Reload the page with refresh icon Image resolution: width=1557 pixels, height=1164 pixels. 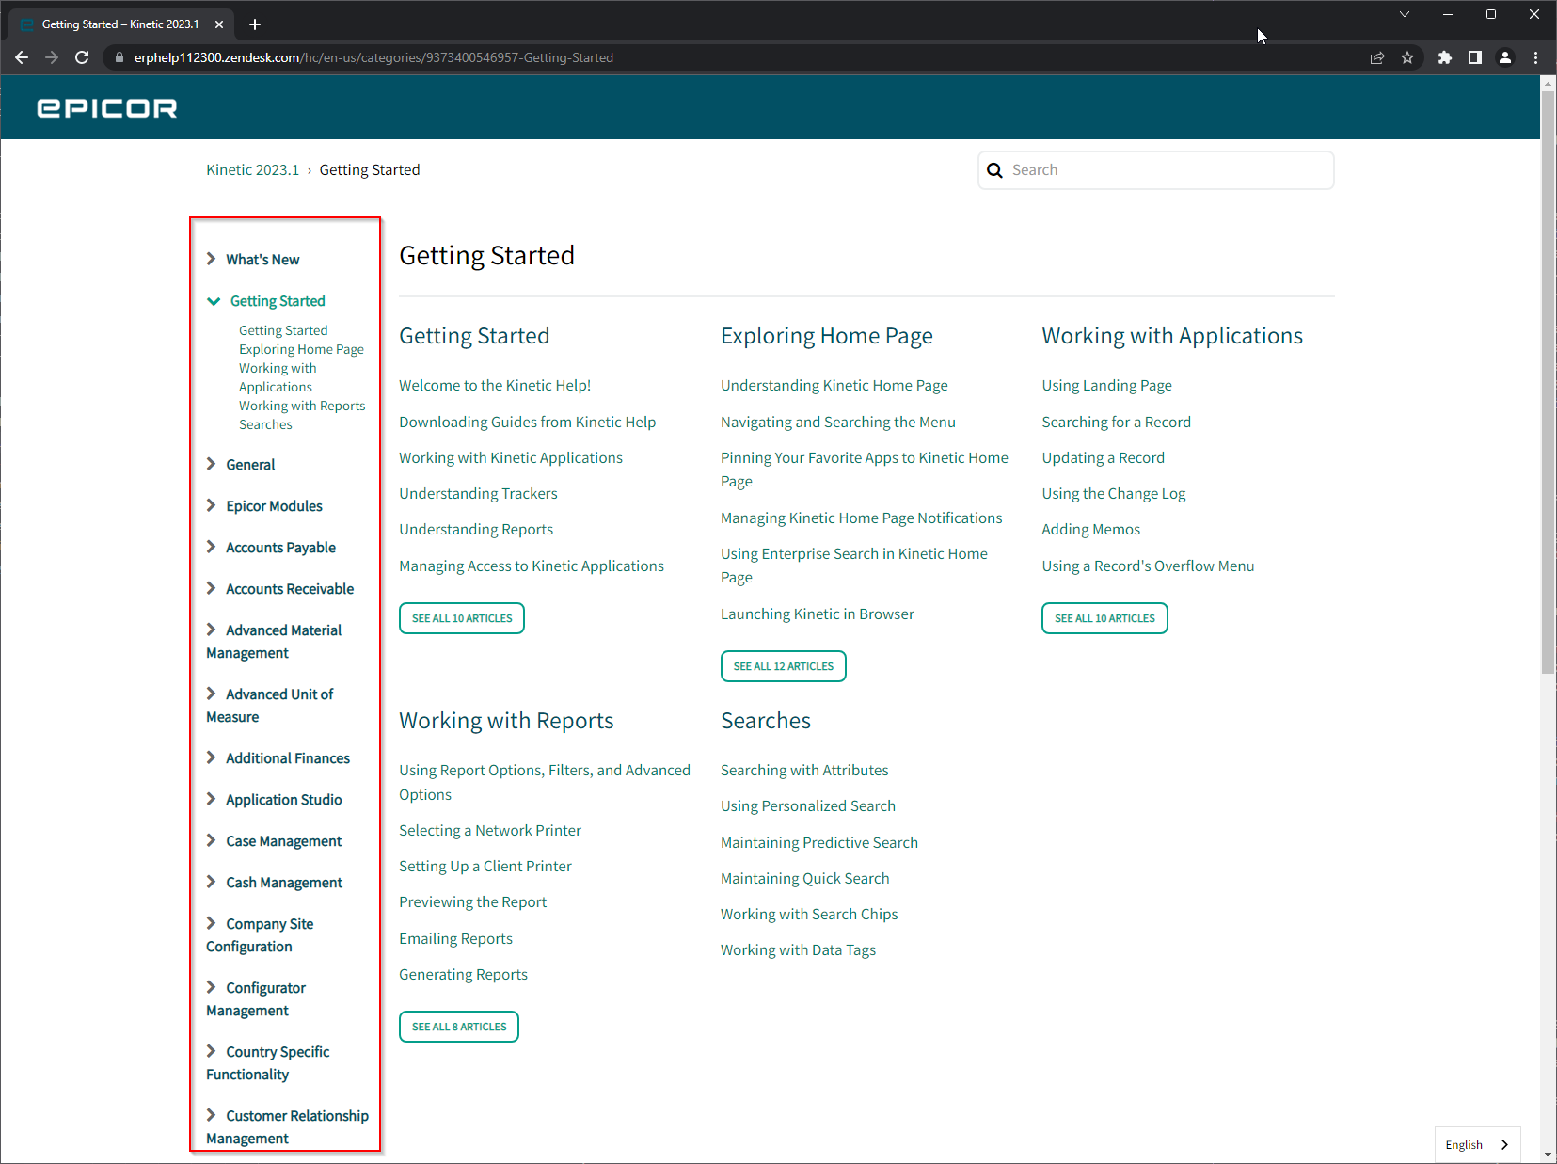(82, 57)
